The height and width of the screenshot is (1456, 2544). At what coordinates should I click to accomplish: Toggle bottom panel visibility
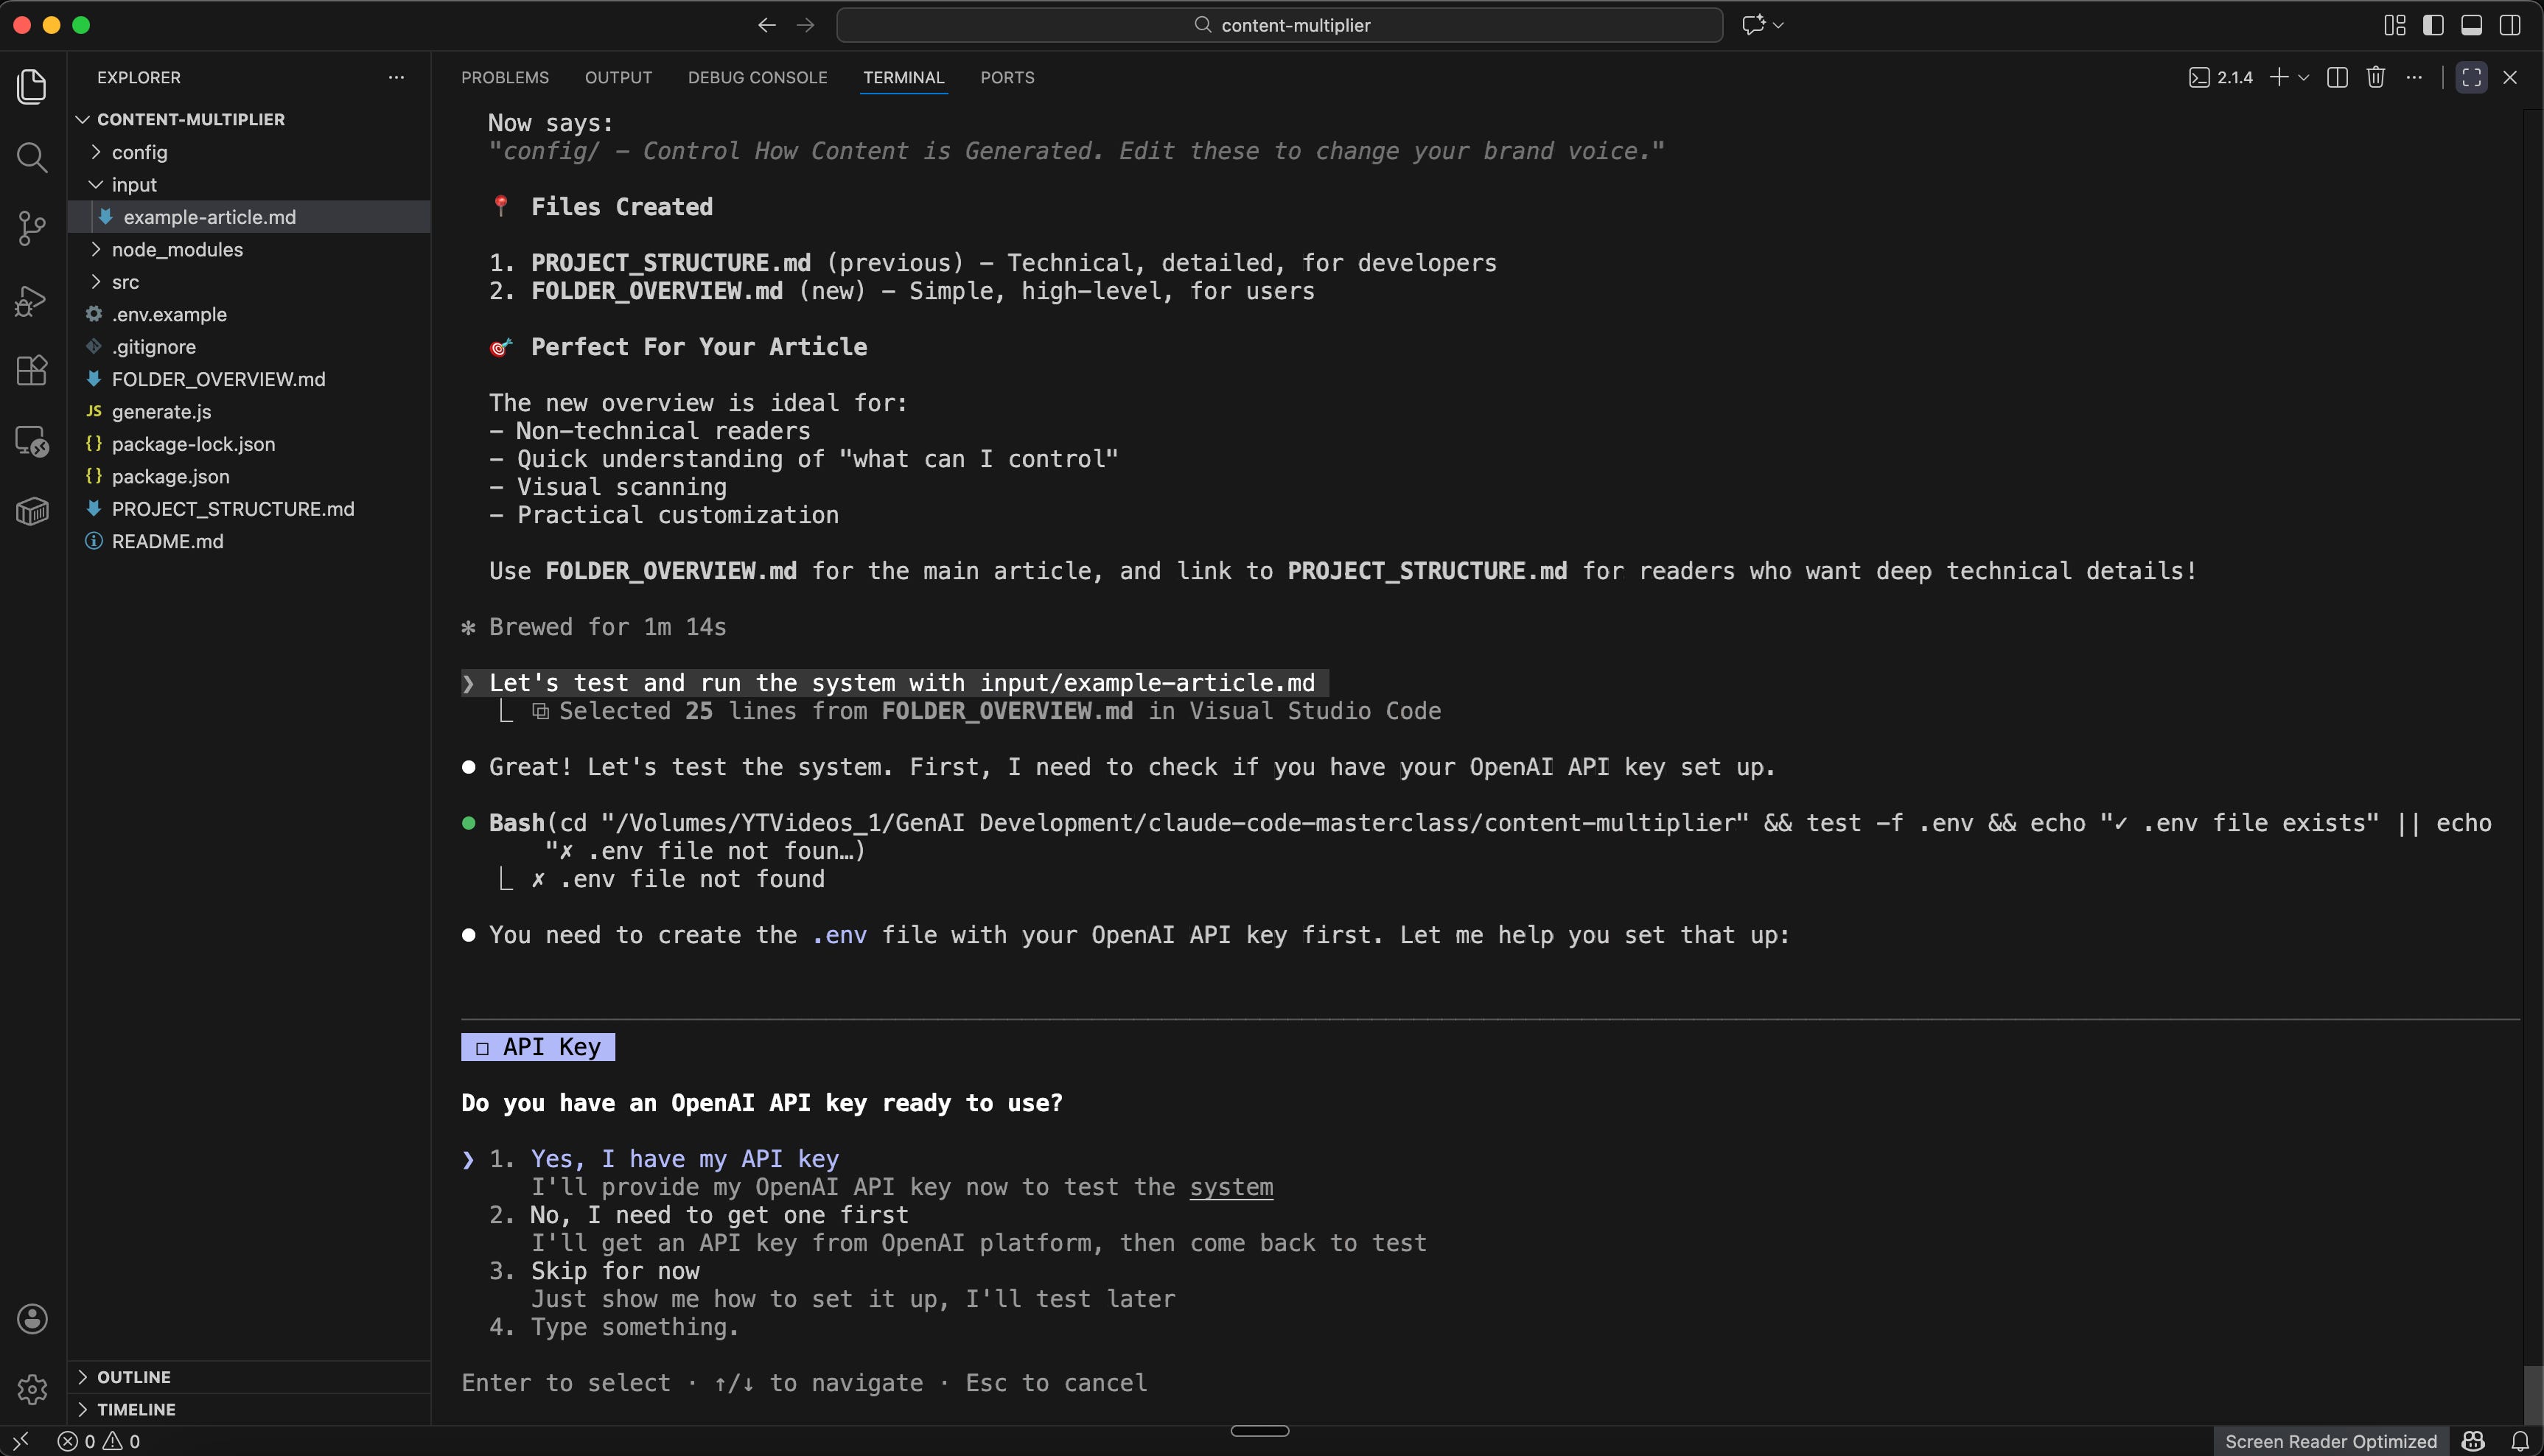pyautogui.click(x=2471, y=25)
